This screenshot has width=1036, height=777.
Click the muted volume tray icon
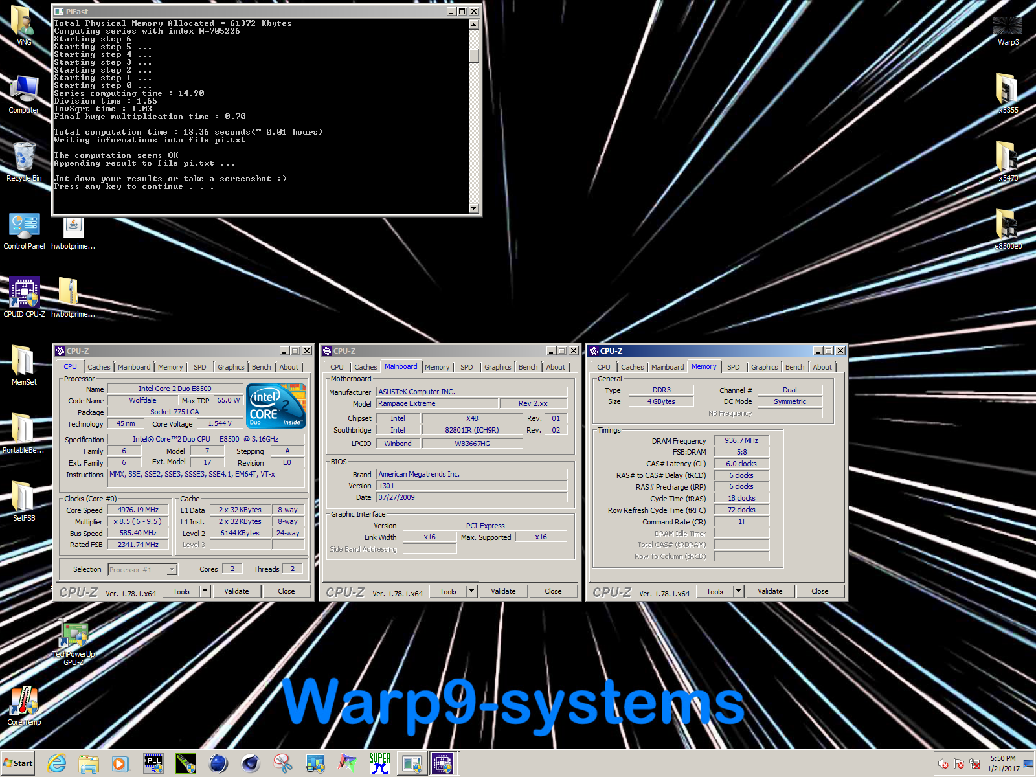tap(943, 764)
